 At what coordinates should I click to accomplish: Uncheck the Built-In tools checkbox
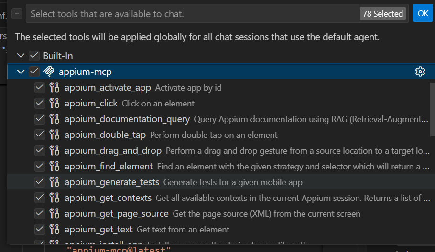coord(34,56)
